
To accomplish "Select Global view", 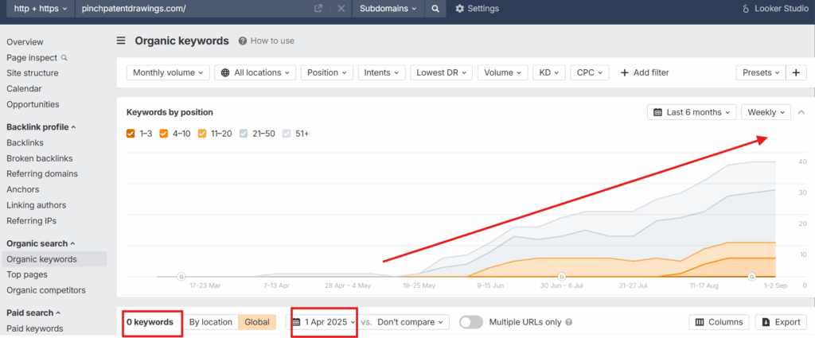I will click(257, 322).
